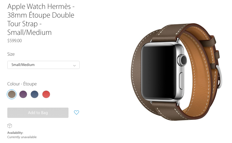The height and width of the screenshot is (143, 232).
Task: Click the Currently unavailable status text
Action: (22, 137)
